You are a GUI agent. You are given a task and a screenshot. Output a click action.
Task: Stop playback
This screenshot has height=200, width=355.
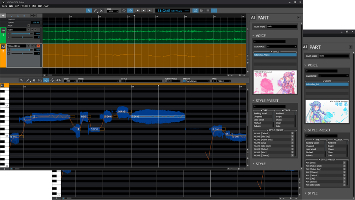point(138,10)
